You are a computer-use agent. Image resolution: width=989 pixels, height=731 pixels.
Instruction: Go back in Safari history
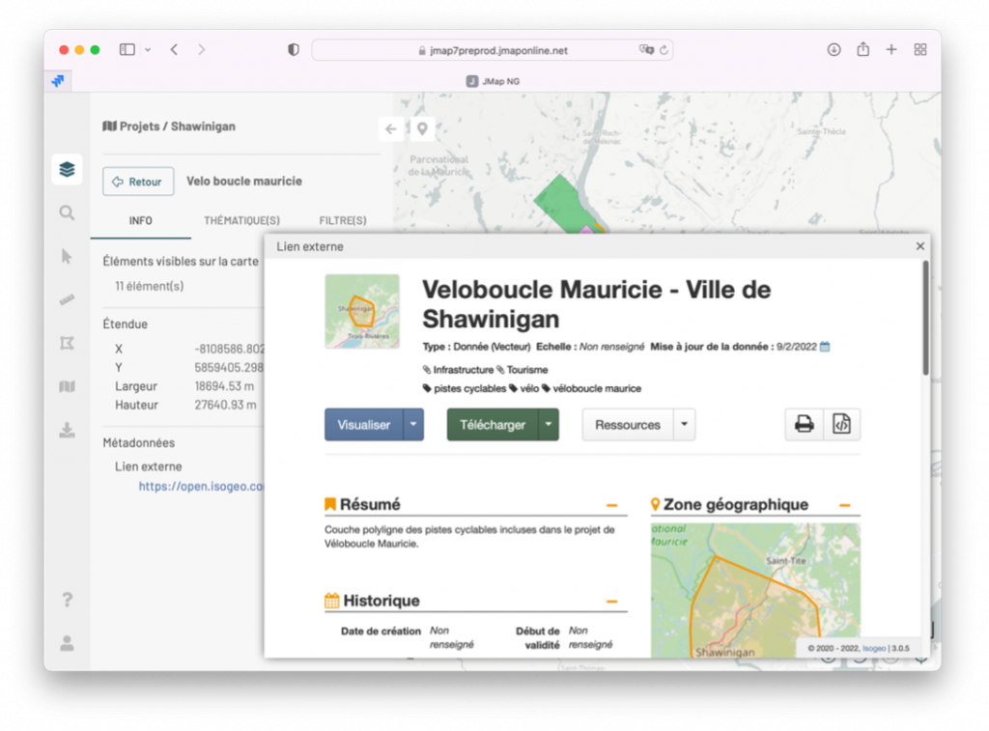[x=174, y=49]
